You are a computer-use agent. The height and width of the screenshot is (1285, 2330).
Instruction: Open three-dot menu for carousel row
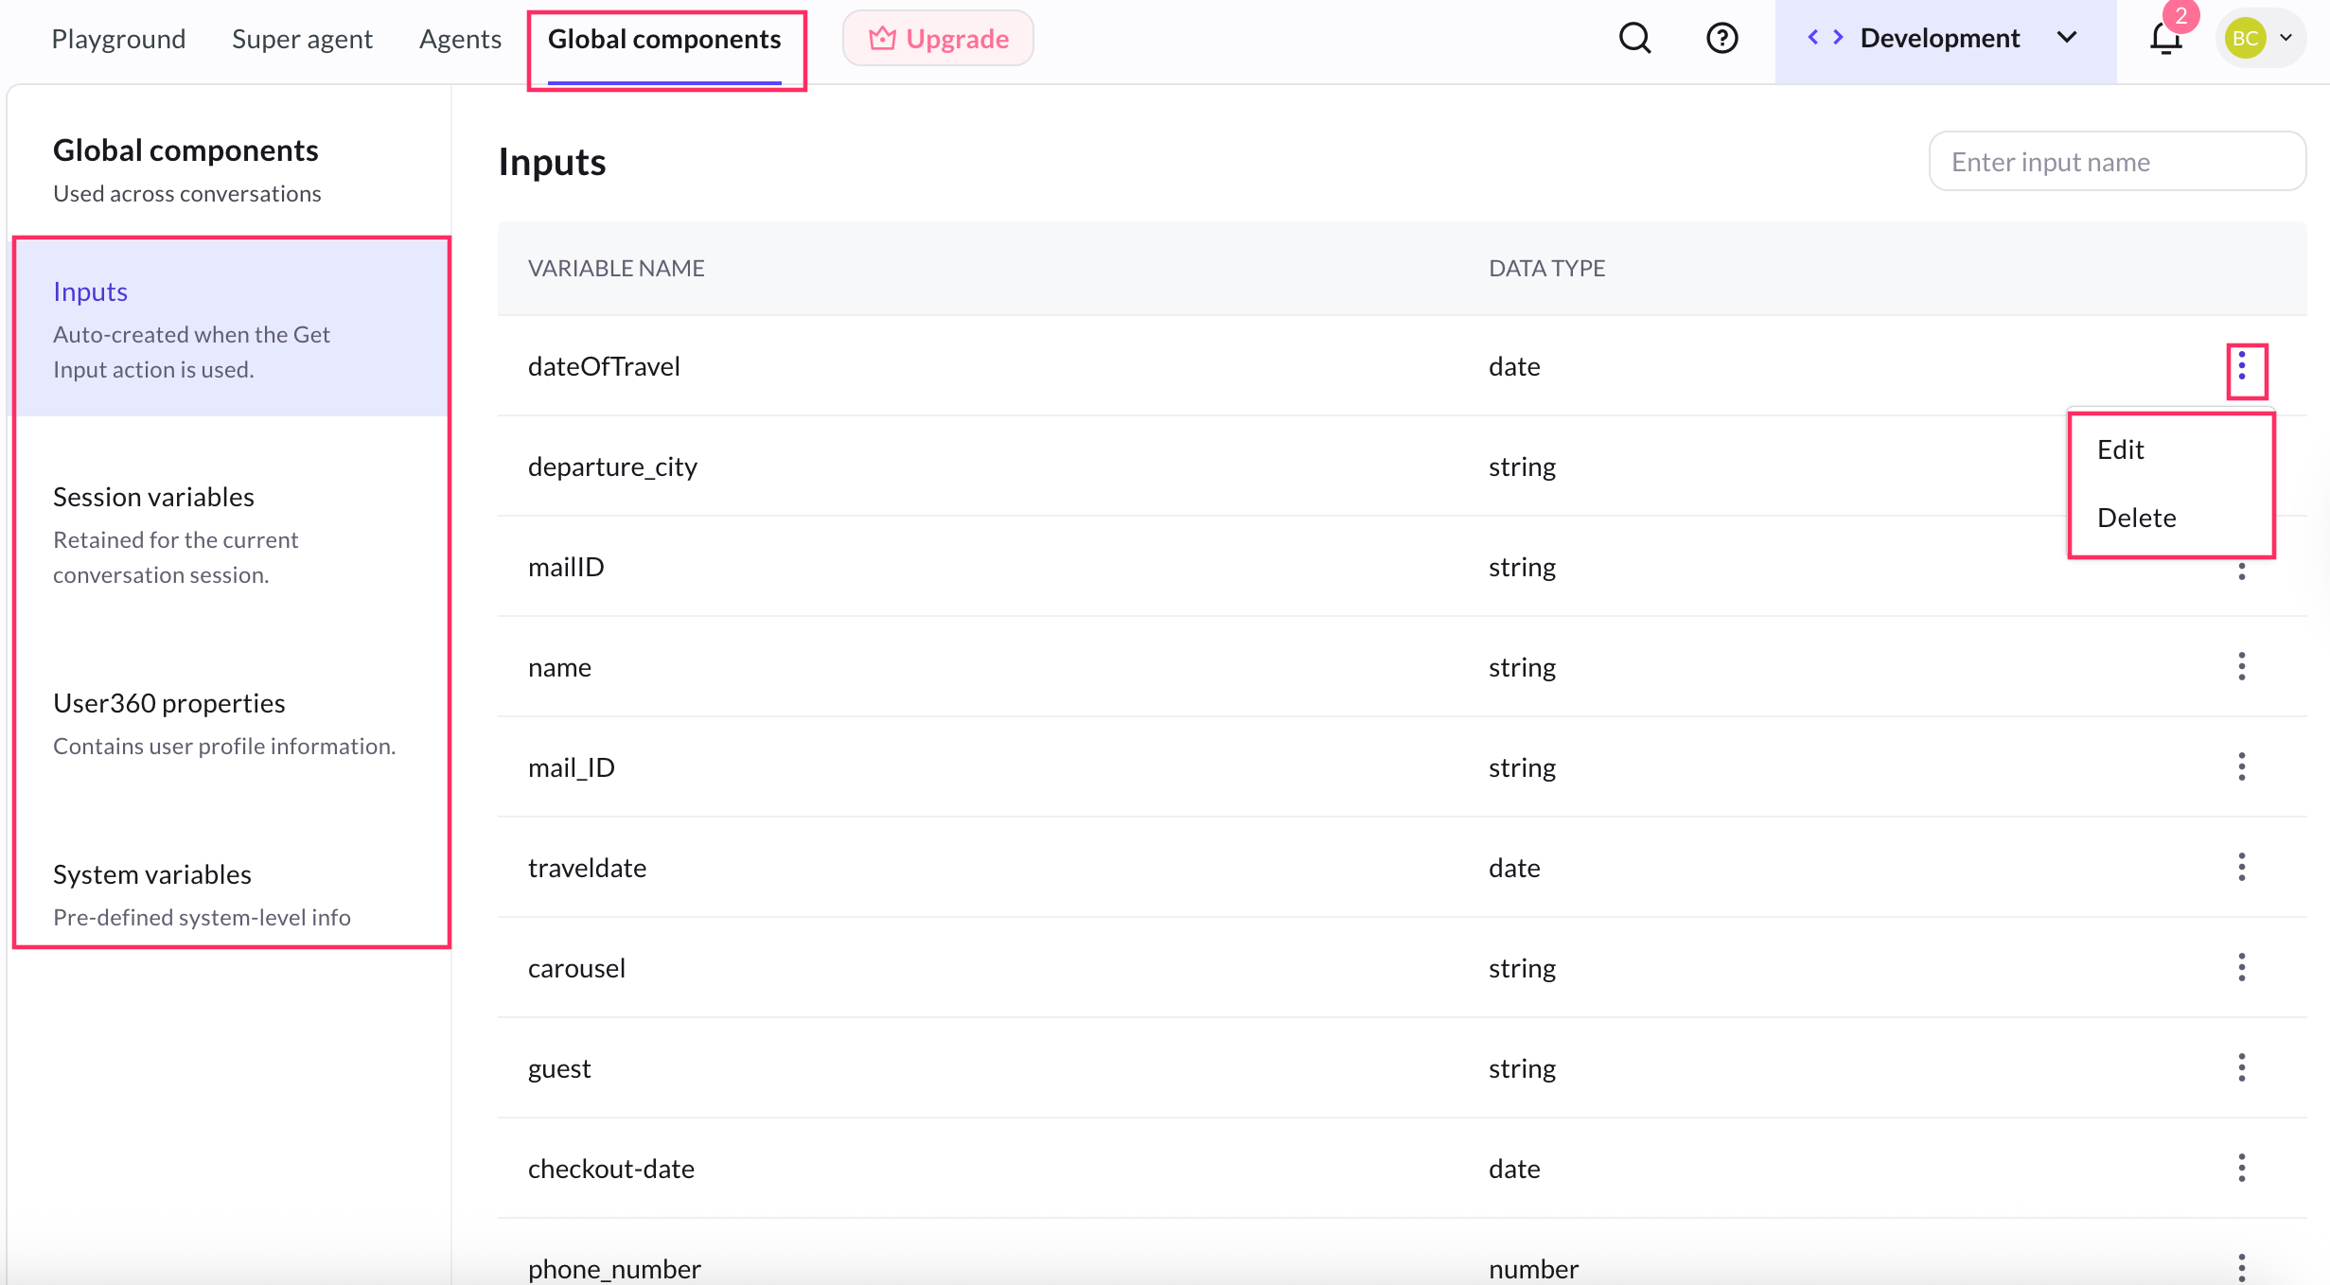pyautogui.click(x=2242, y=968)
